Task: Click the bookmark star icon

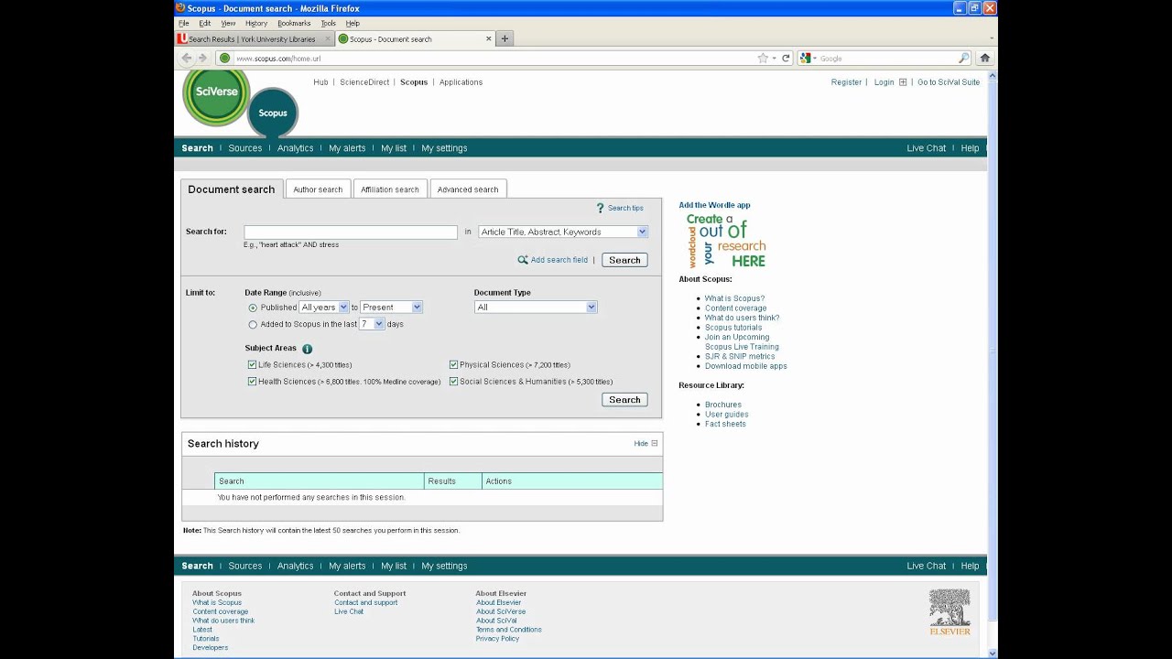Action: pos(763,58)
